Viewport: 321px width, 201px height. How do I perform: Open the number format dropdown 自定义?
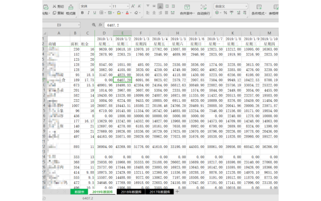231,6
